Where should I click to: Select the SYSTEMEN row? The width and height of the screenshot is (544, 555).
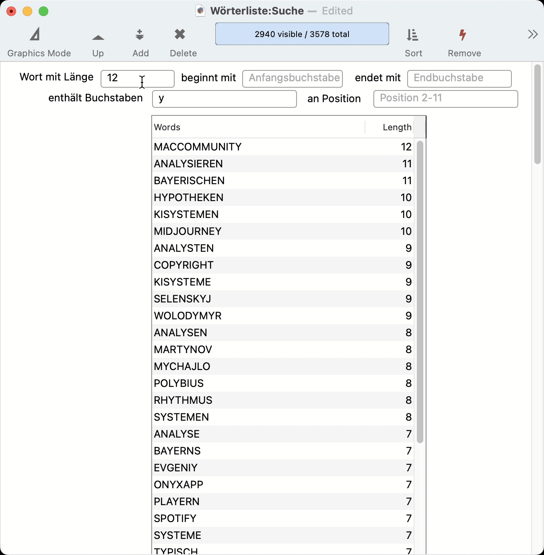coord(283,417)
